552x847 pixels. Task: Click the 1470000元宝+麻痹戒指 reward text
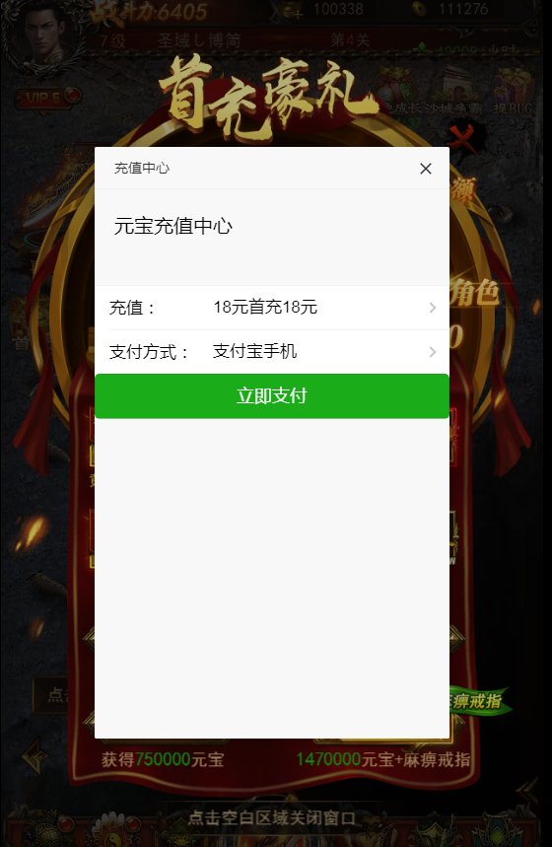pos(382,759)
